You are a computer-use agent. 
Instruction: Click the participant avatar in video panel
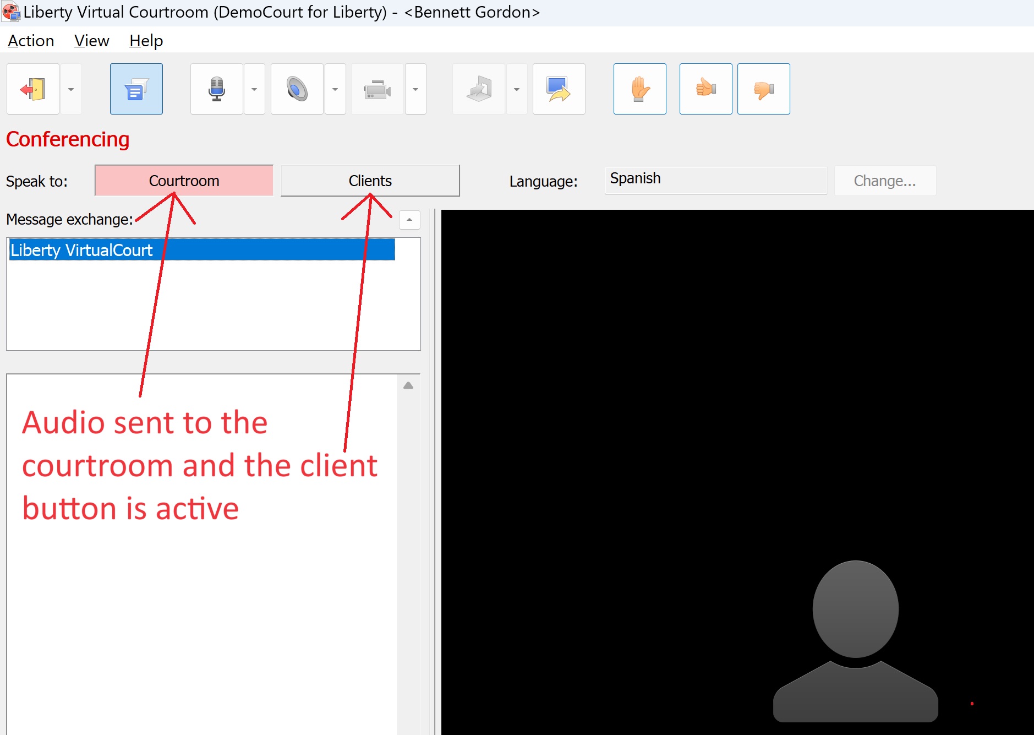pos(856,641)
